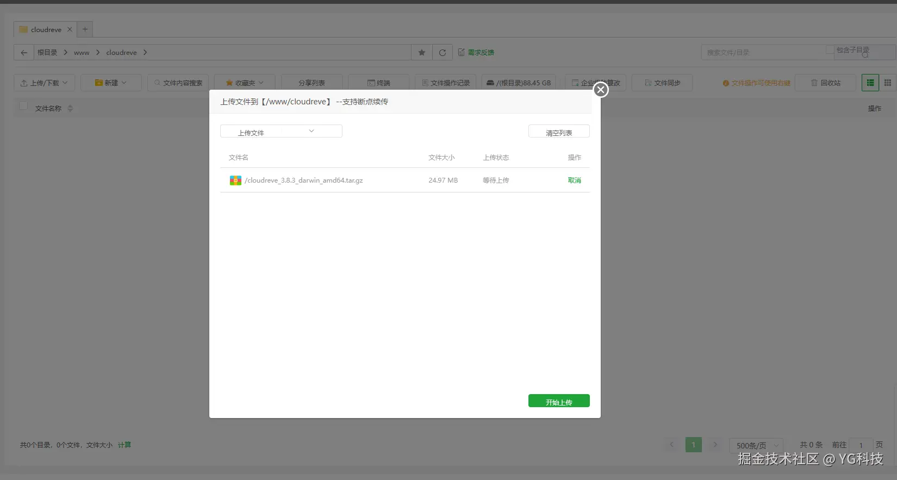Click 计算 to calculate folder size
The height and width of the screenshot is (480, 897).
click(x=124, y=445)
